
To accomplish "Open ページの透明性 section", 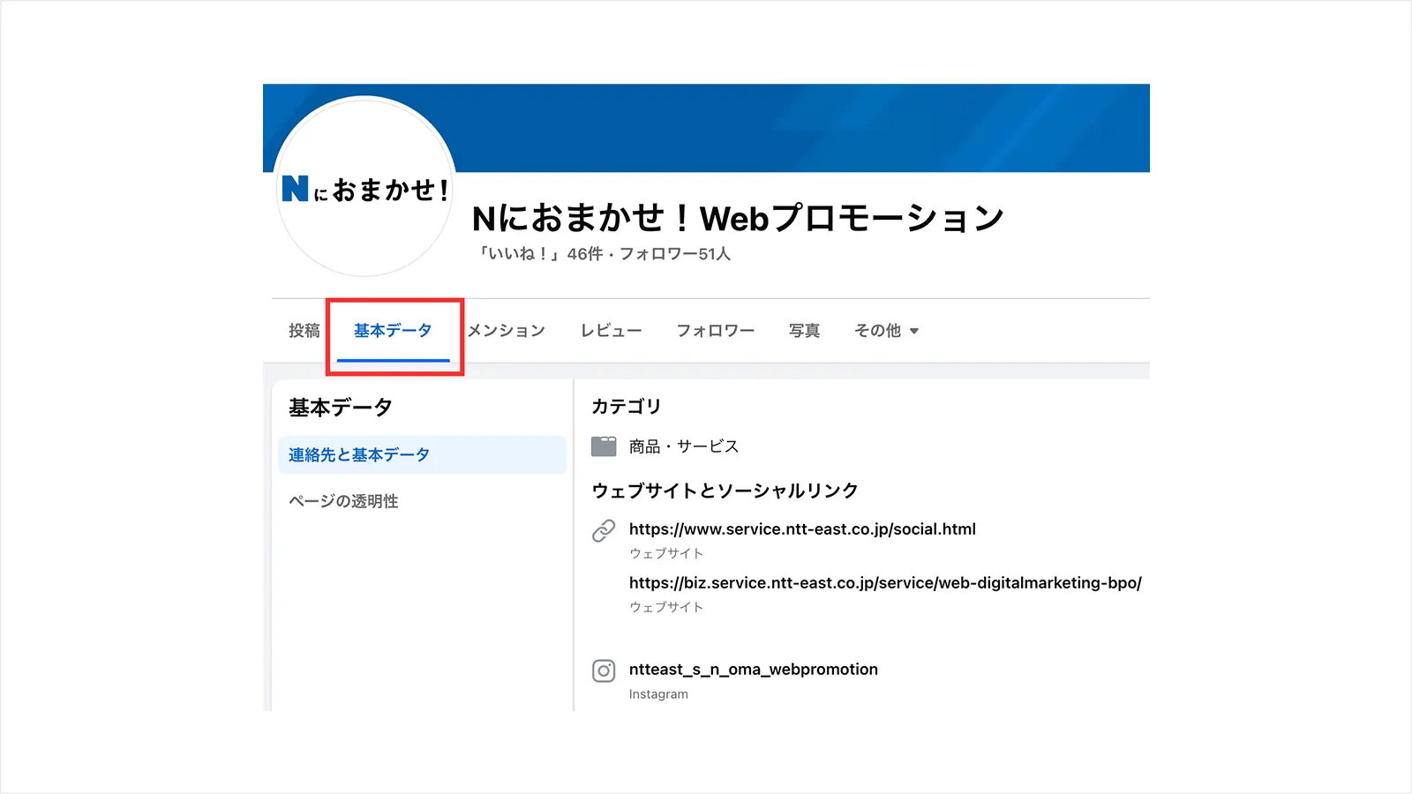I will pyautogui.click(x=343, y=501).
